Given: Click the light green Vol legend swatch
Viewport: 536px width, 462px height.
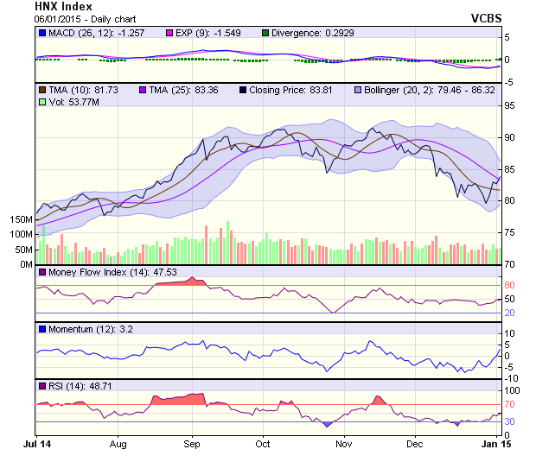Looking at the screenshot, I should (42, 102).
